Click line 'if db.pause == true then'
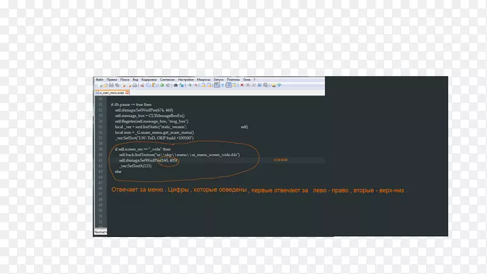This screenshot has width=487, height=274. (131, 104)
